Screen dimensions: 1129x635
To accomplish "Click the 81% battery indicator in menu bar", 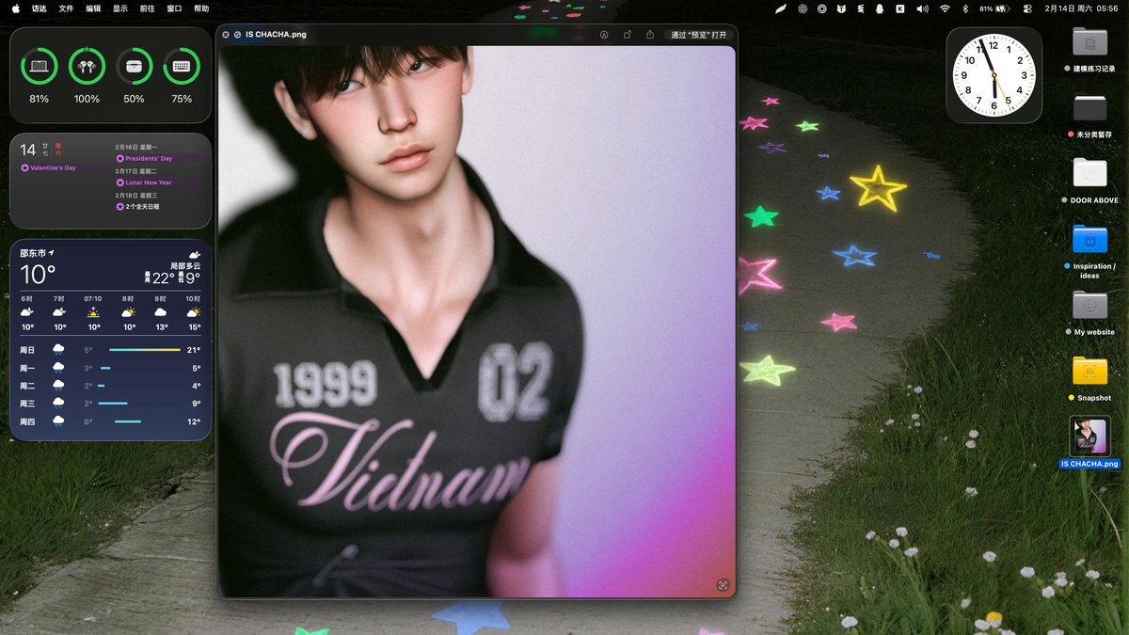I will [994, 8].
